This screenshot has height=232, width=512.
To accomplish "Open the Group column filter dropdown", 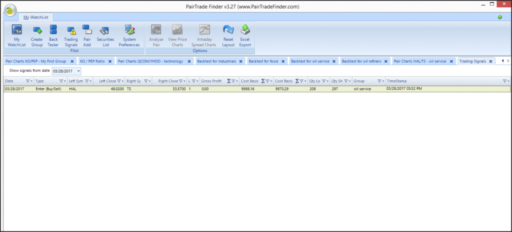I will 379,81.
